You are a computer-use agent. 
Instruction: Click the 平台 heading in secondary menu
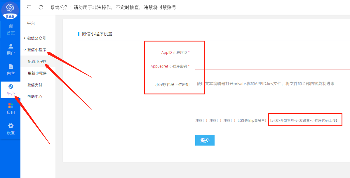click(31, 23)
